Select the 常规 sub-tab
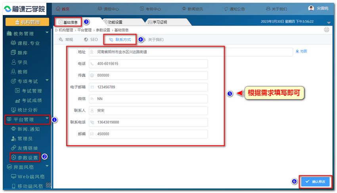The width and height of the screenshot is (337, 193). pyautogui.click(x=66, y=40)
